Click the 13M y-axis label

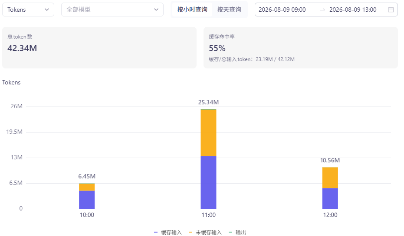tap(16, 157)
